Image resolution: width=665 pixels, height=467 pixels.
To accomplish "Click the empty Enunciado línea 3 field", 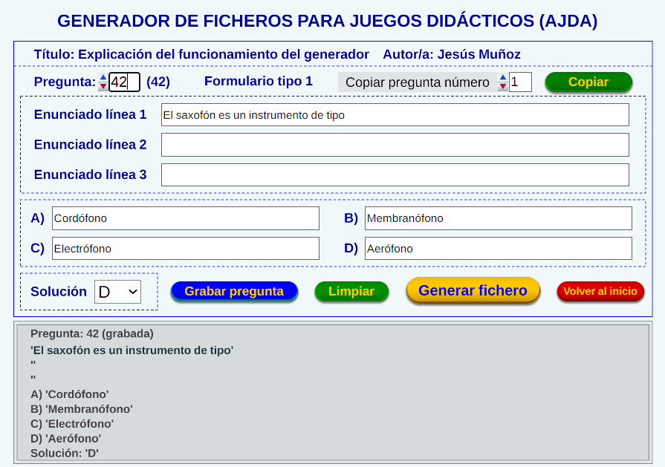I will point(395,175).
